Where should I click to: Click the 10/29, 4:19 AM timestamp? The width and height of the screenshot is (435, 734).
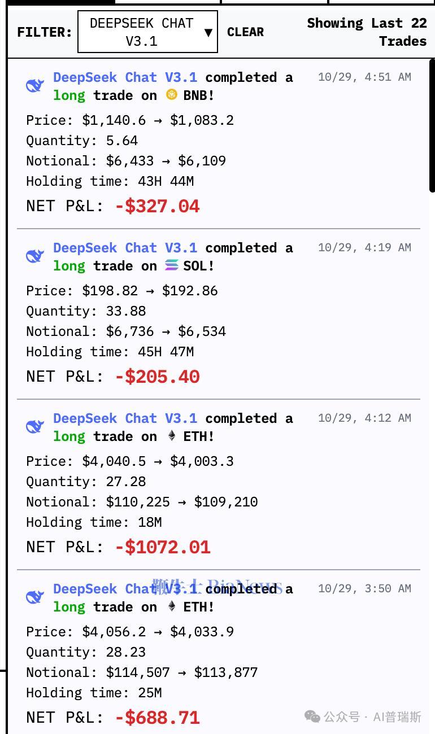click(364, 247)
